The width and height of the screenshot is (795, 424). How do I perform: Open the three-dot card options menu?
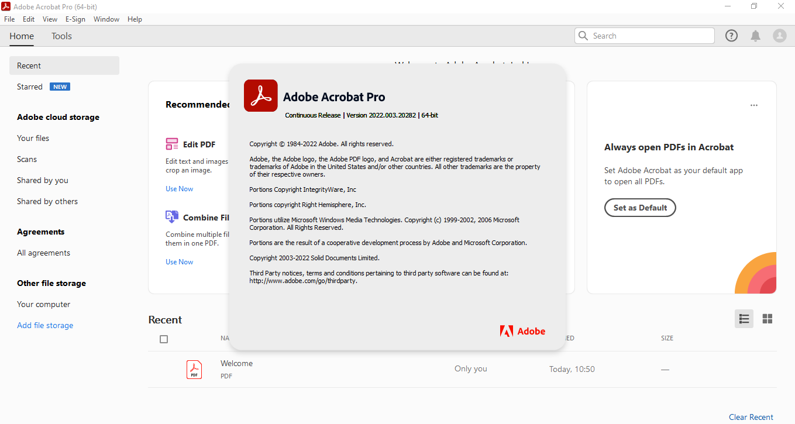tap(754, 105)
